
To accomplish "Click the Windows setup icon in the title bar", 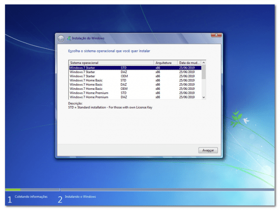I will tap(69, 38).
